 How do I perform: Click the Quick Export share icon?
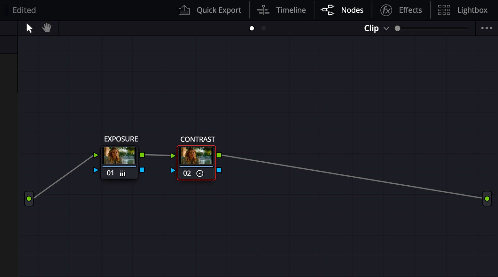(184, 10)
